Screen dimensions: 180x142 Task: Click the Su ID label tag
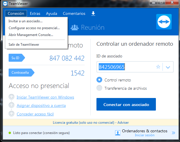click(17, 58)
